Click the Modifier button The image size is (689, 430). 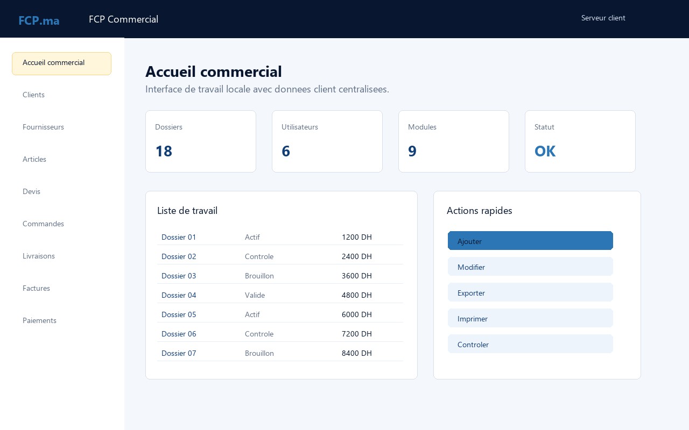tap(530, 267)
